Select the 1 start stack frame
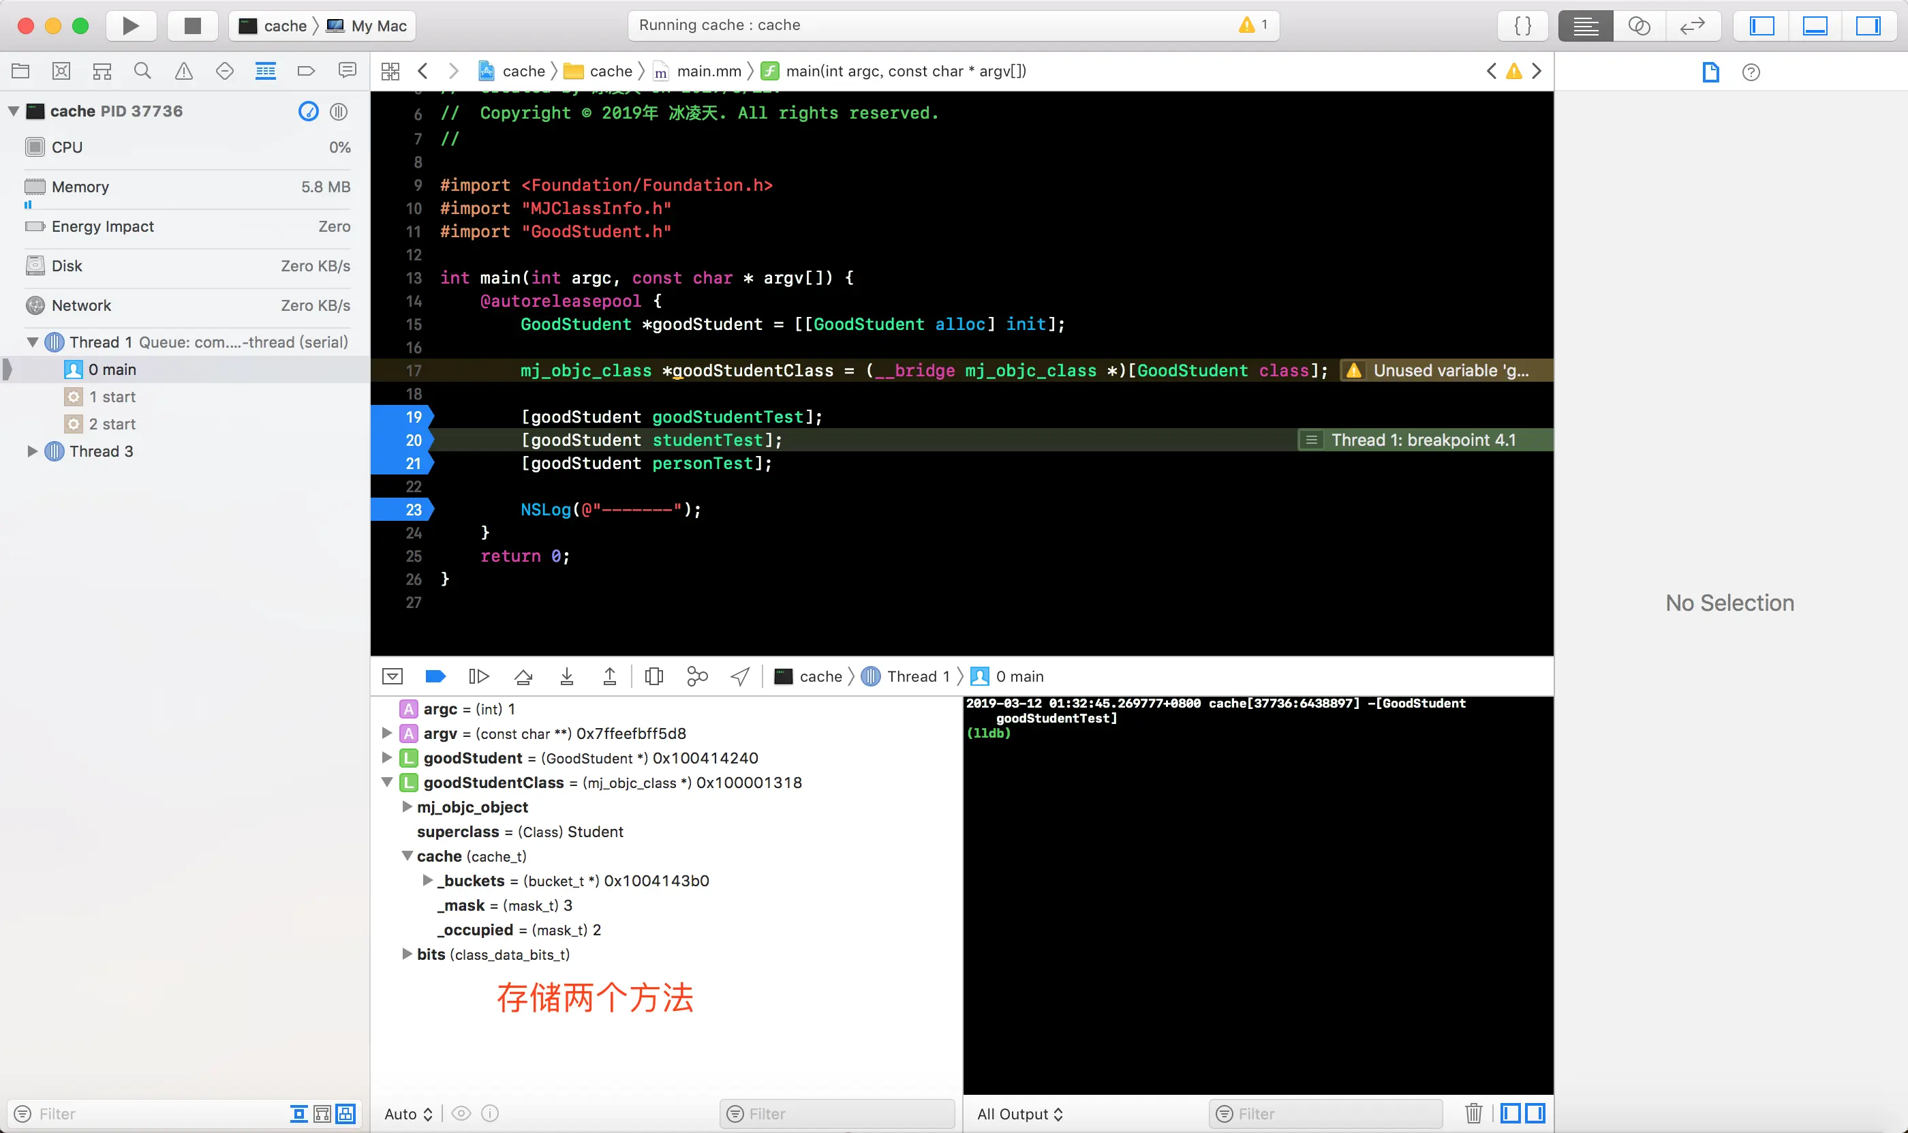 tap(112, 397)
